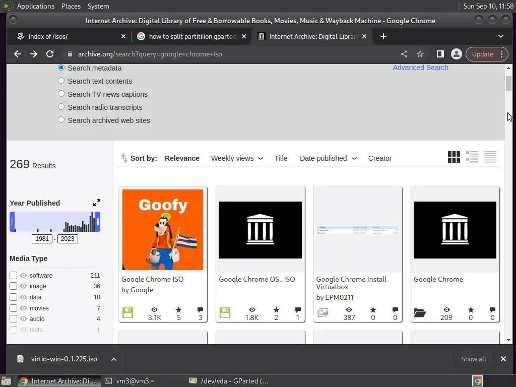Check the image media type box

13,286
